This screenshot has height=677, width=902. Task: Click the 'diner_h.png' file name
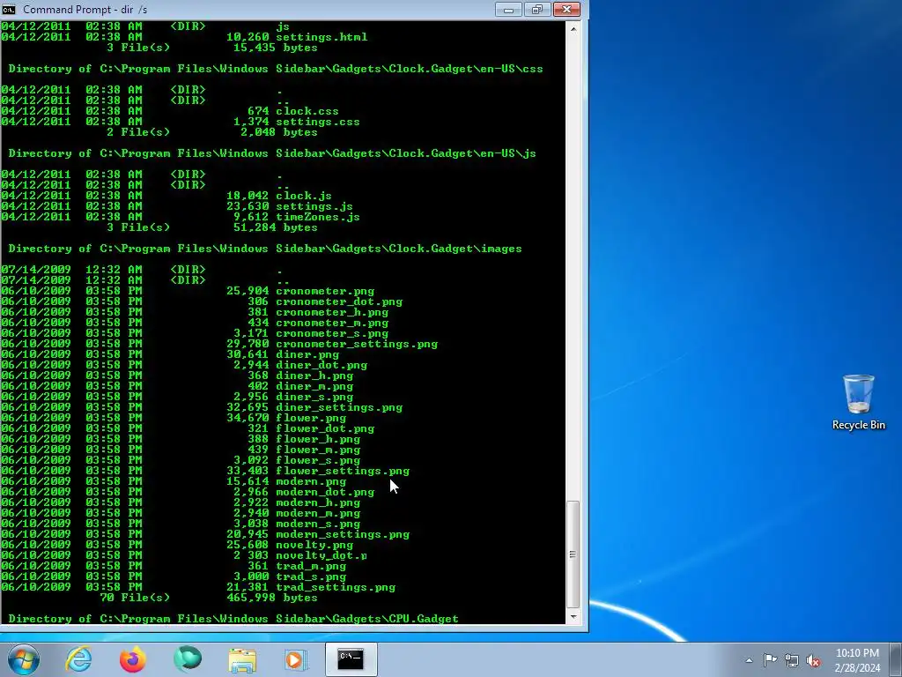pyautogui.click(x=314, y=376)
